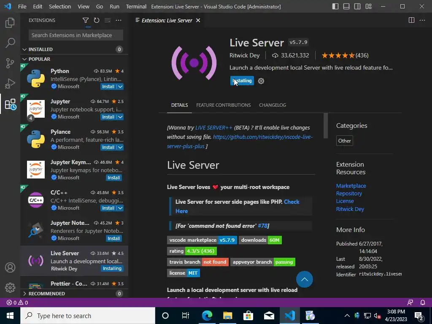This screenshot has height=324, width=432.
Task: Open the Check Here PHP link
Action: tap(238, 206)
